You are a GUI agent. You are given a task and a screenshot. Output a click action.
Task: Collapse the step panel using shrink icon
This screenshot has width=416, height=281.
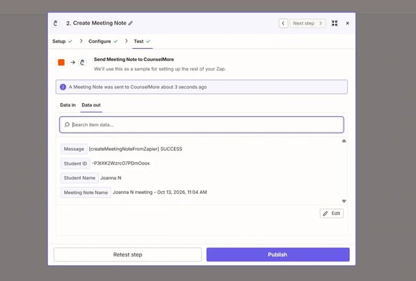[334, 24]
